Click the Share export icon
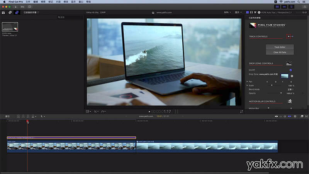 point(305,7)
